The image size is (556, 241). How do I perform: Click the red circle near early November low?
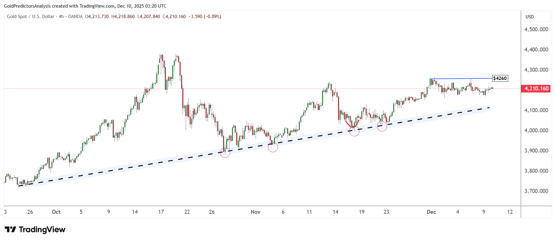click(x=273, y=147)
